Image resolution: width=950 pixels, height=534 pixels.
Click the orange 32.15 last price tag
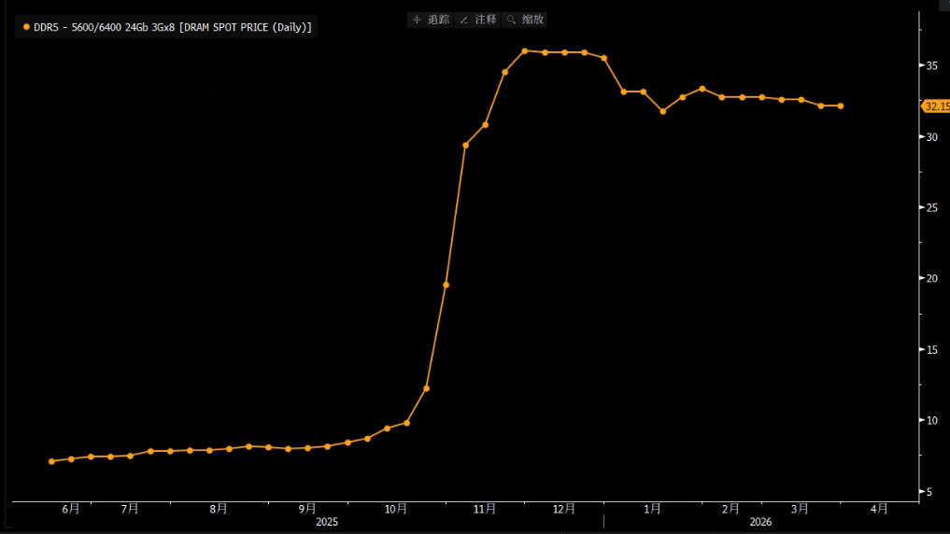[x=936, y=106]
